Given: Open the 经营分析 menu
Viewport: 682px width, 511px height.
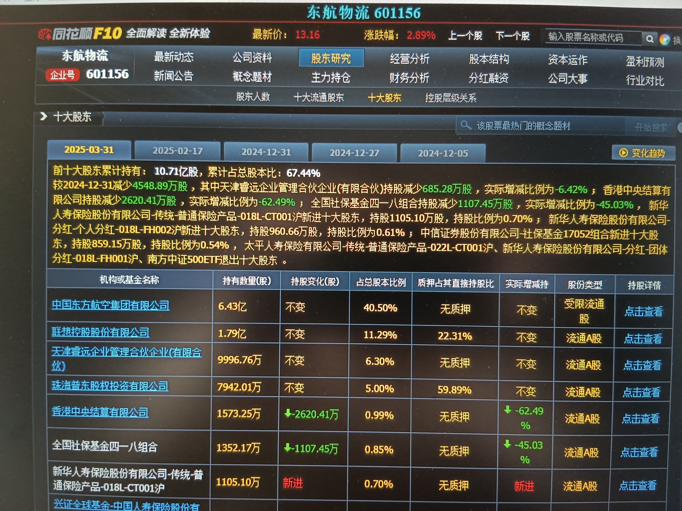Looking at the screenshot, I should [x=410, y=59].
